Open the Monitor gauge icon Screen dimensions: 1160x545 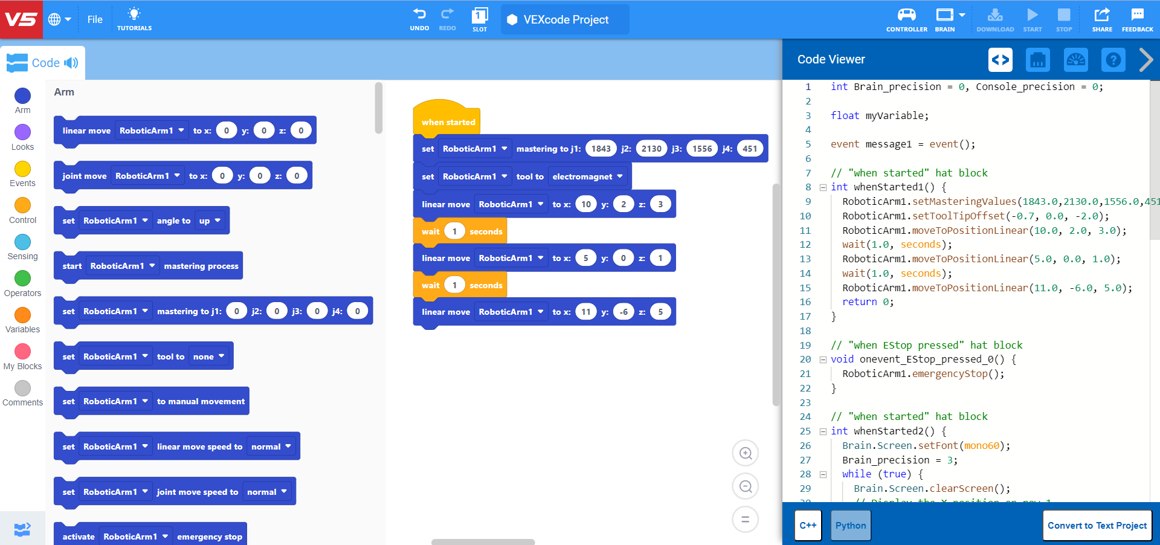pyautogui.click(x=1075, y=60)
